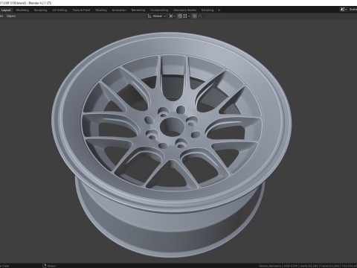
Task: Switch to the Scripting workspace tab
Action: 208,10
